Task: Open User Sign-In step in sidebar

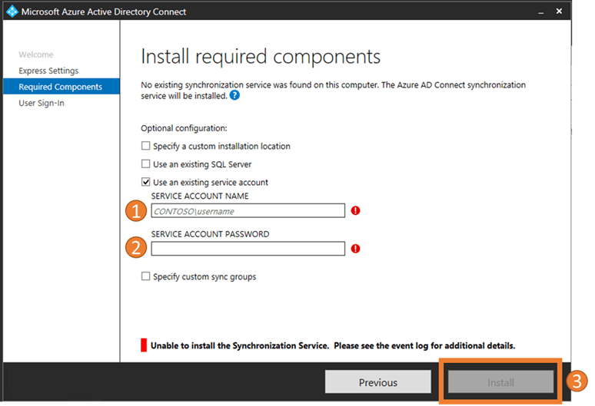Action: (x=42, y=103)
